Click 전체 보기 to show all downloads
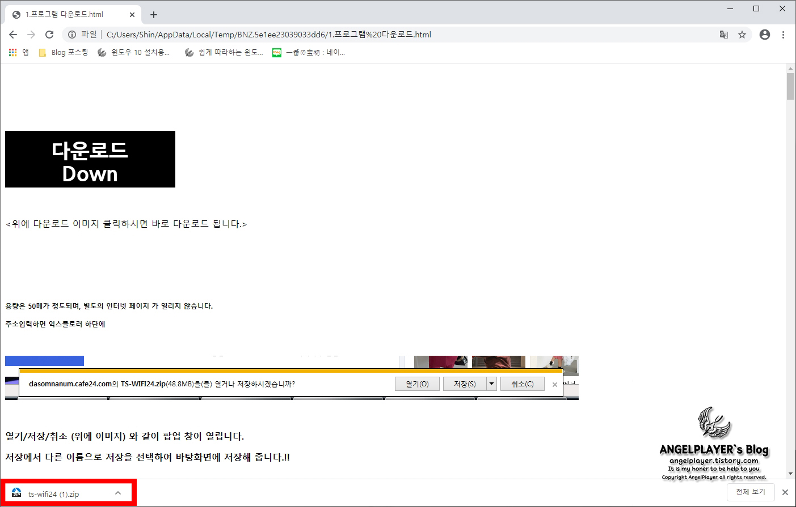The height and width of the screenshot is (507, 796). (751, 492)
